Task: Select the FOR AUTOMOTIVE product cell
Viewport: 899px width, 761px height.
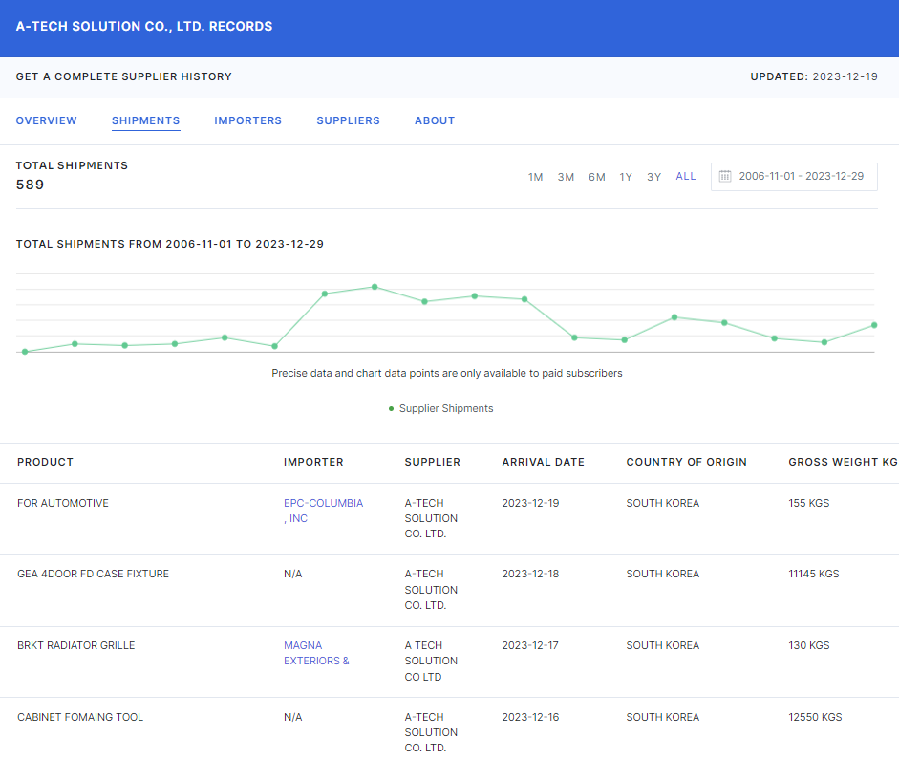Action: (x=63, y=503)
